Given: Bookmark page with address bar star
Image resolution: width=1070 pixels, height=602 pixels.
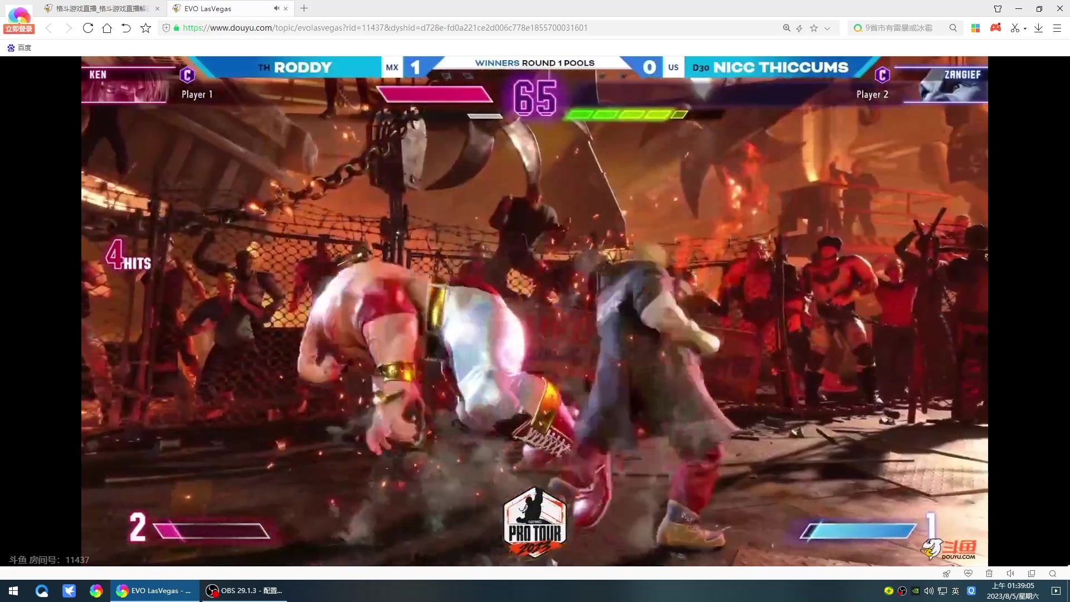Looking at the screenshot, I should point(814,28).
